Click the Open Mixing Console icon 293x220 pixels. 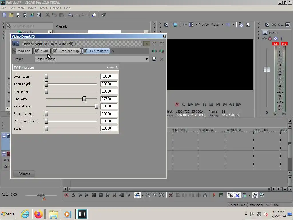coord(288,25)
